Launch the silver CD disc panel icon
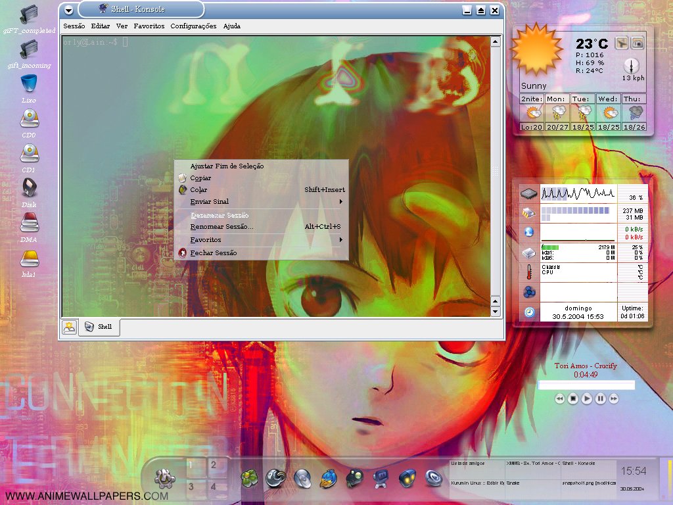The height and width of the screenshot is (505, 673). 302,479
